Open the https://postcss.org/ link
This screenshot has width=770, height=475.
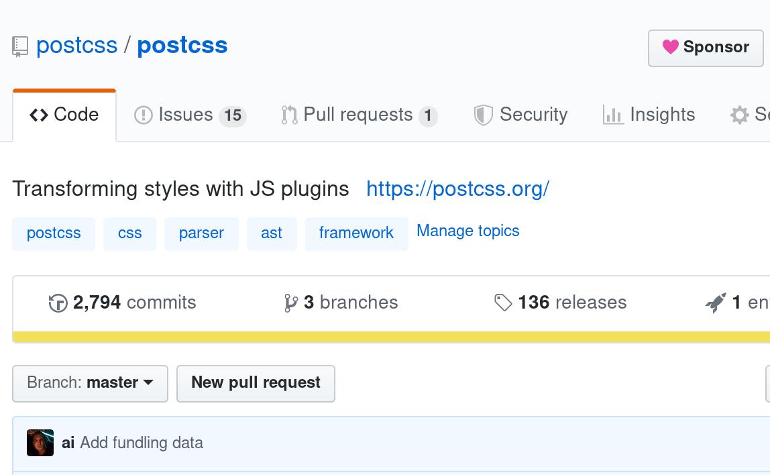pos(458,189)
